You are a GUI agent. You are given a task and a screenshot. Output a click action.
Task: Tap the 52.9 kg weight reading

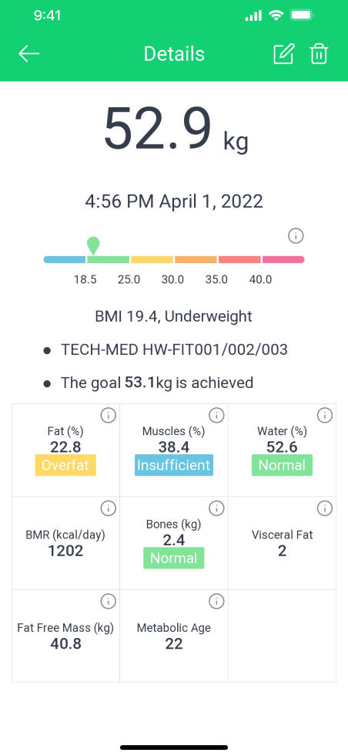coord(176,130)
